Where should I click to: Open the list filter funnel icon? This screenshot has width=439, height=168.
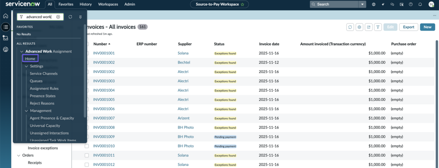tap(378, 27)
